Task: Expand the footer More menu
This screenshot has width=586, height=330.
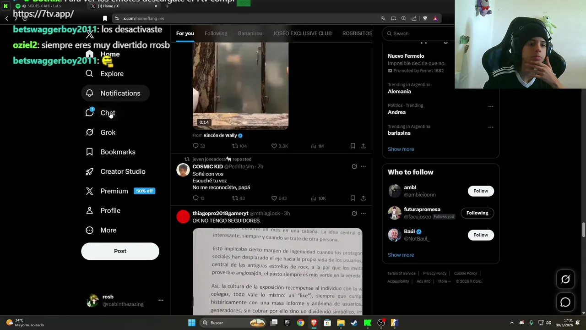Action: (x=444, y=281)
